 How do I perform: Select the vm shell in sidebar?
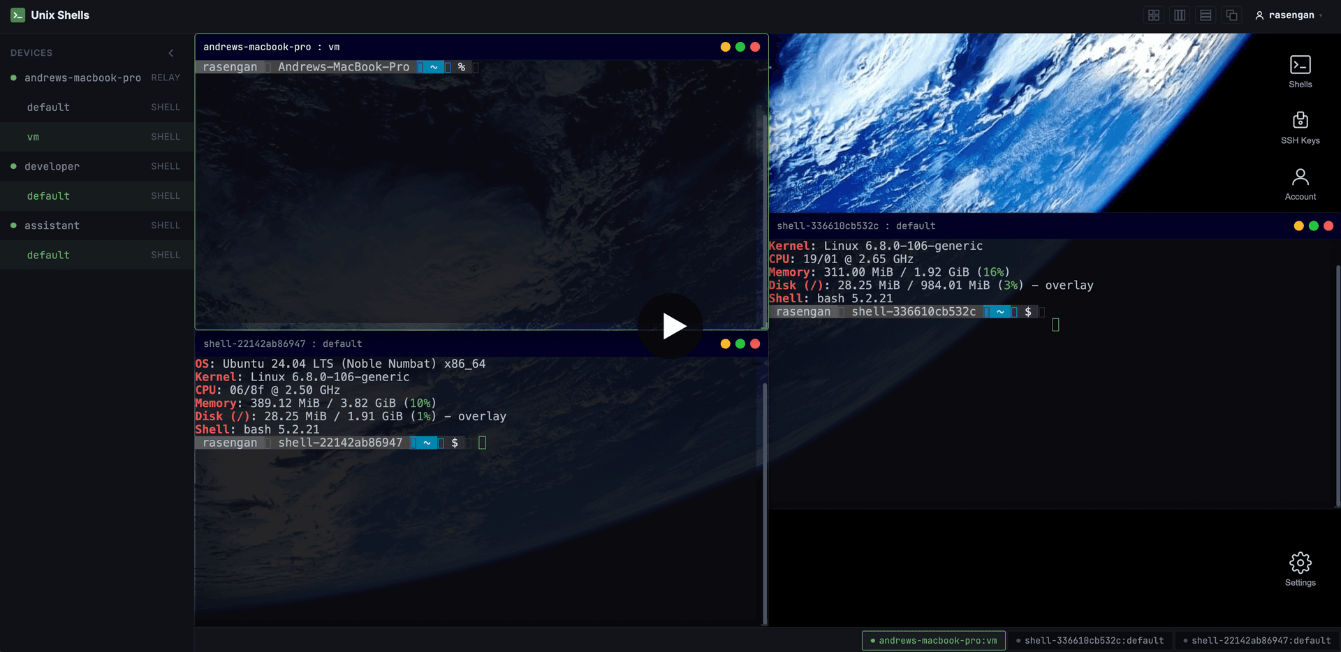point(34,137)
